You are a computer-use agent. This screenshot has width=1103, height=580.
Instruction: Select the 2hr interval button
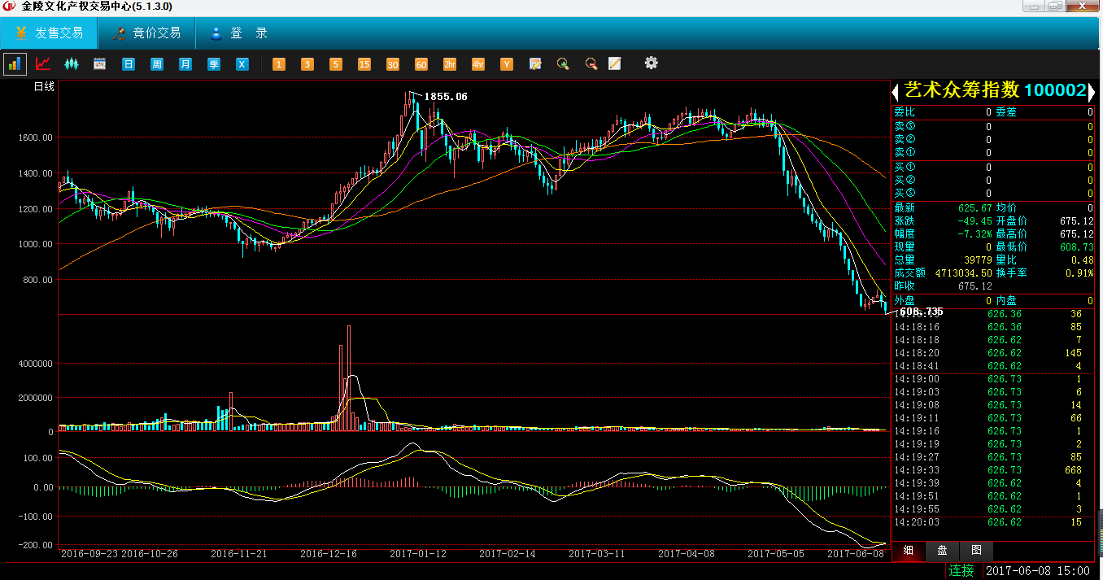point(450,63)
